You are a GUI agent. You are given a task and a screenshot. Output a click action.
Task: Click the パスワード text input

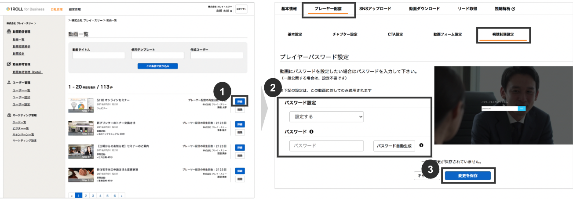[326, 146]
